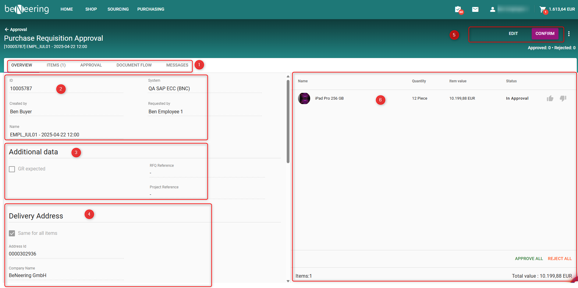Approve iPad Pro item with thumbs up
578x288 pixels.
550,98
